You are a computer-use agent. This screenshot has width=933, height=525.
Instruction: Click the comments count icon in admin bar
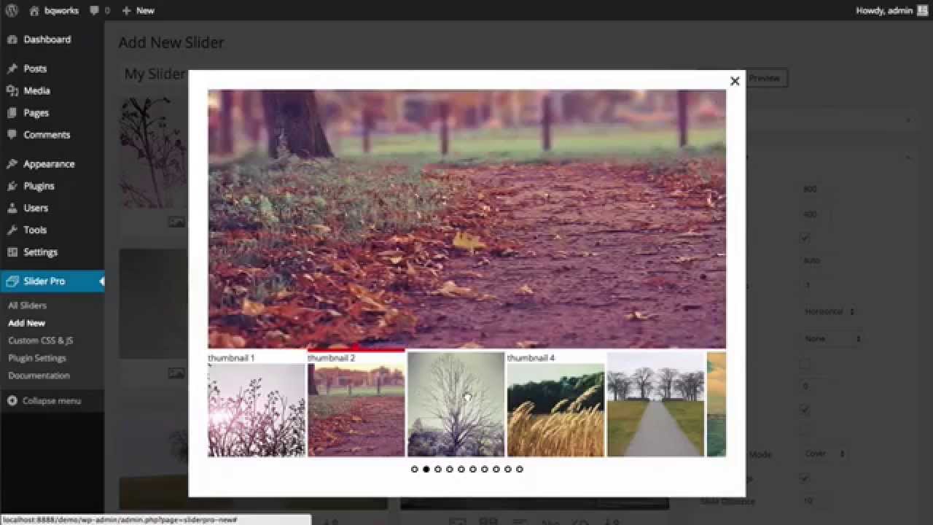(94, 10)
